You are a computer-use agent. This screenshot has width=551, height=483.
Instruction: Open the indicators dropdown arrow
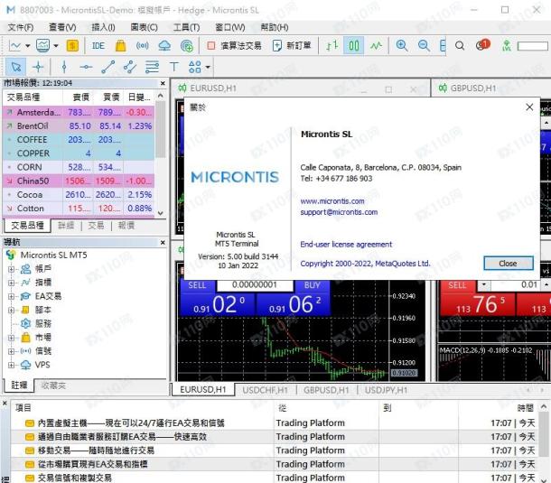coord(56,46)
